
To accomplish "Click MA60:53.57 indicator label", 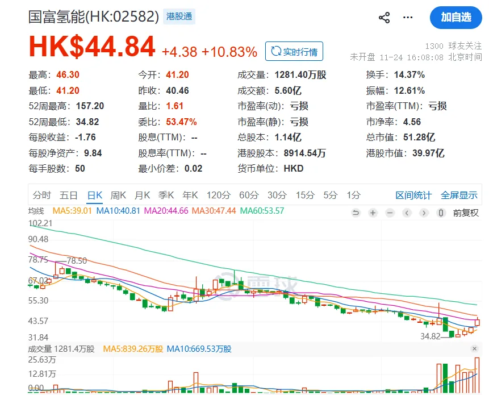I will pos(262,211).
